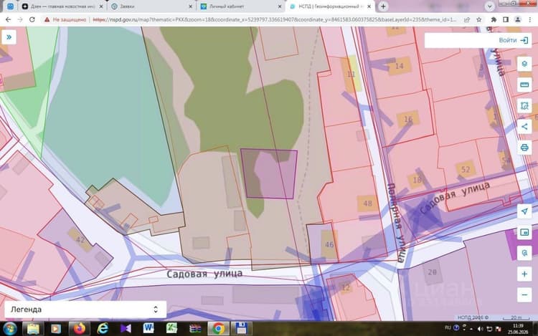Zoom in with the plus button
Viewport: 538px width, 336px height.
point(524,274)
